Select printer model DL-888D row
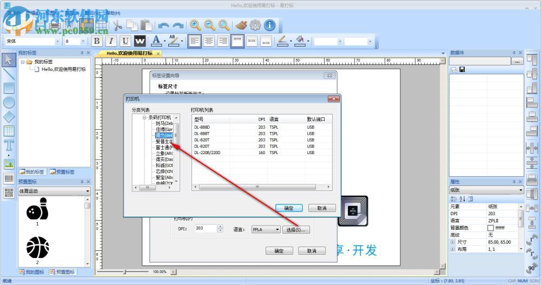541x285 pixels. [262, 127]
